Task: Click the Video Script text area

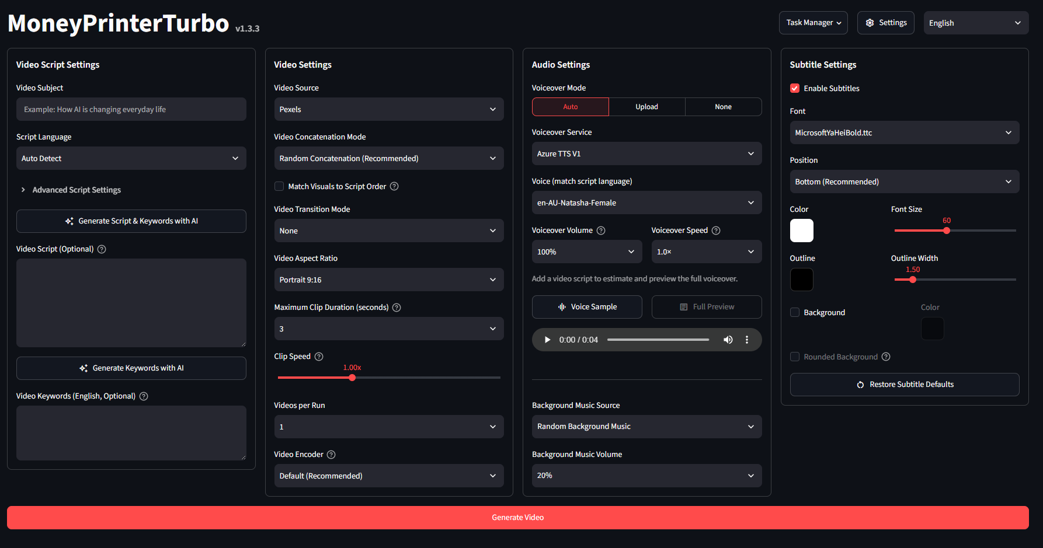Action: click(131, 303)
